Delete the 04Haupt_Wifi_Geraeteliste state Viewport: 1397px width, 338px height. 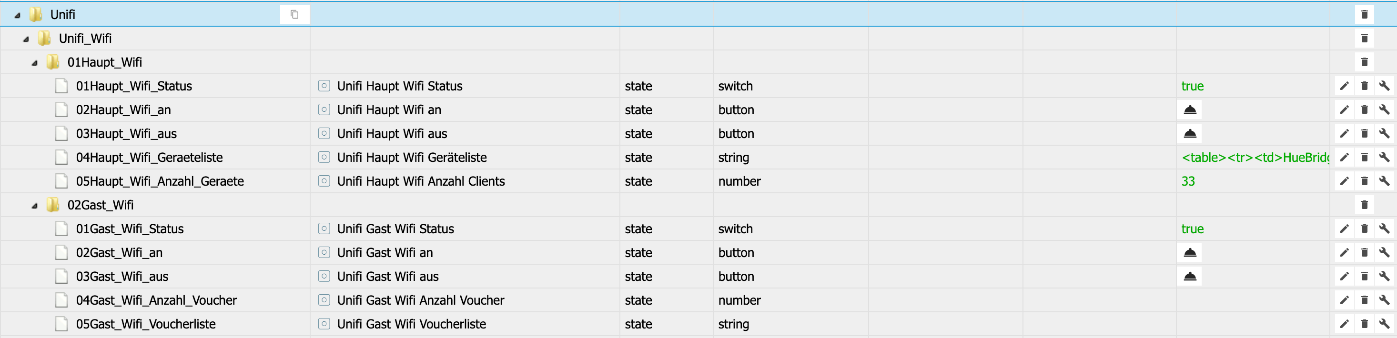[x=1365, y=157]
